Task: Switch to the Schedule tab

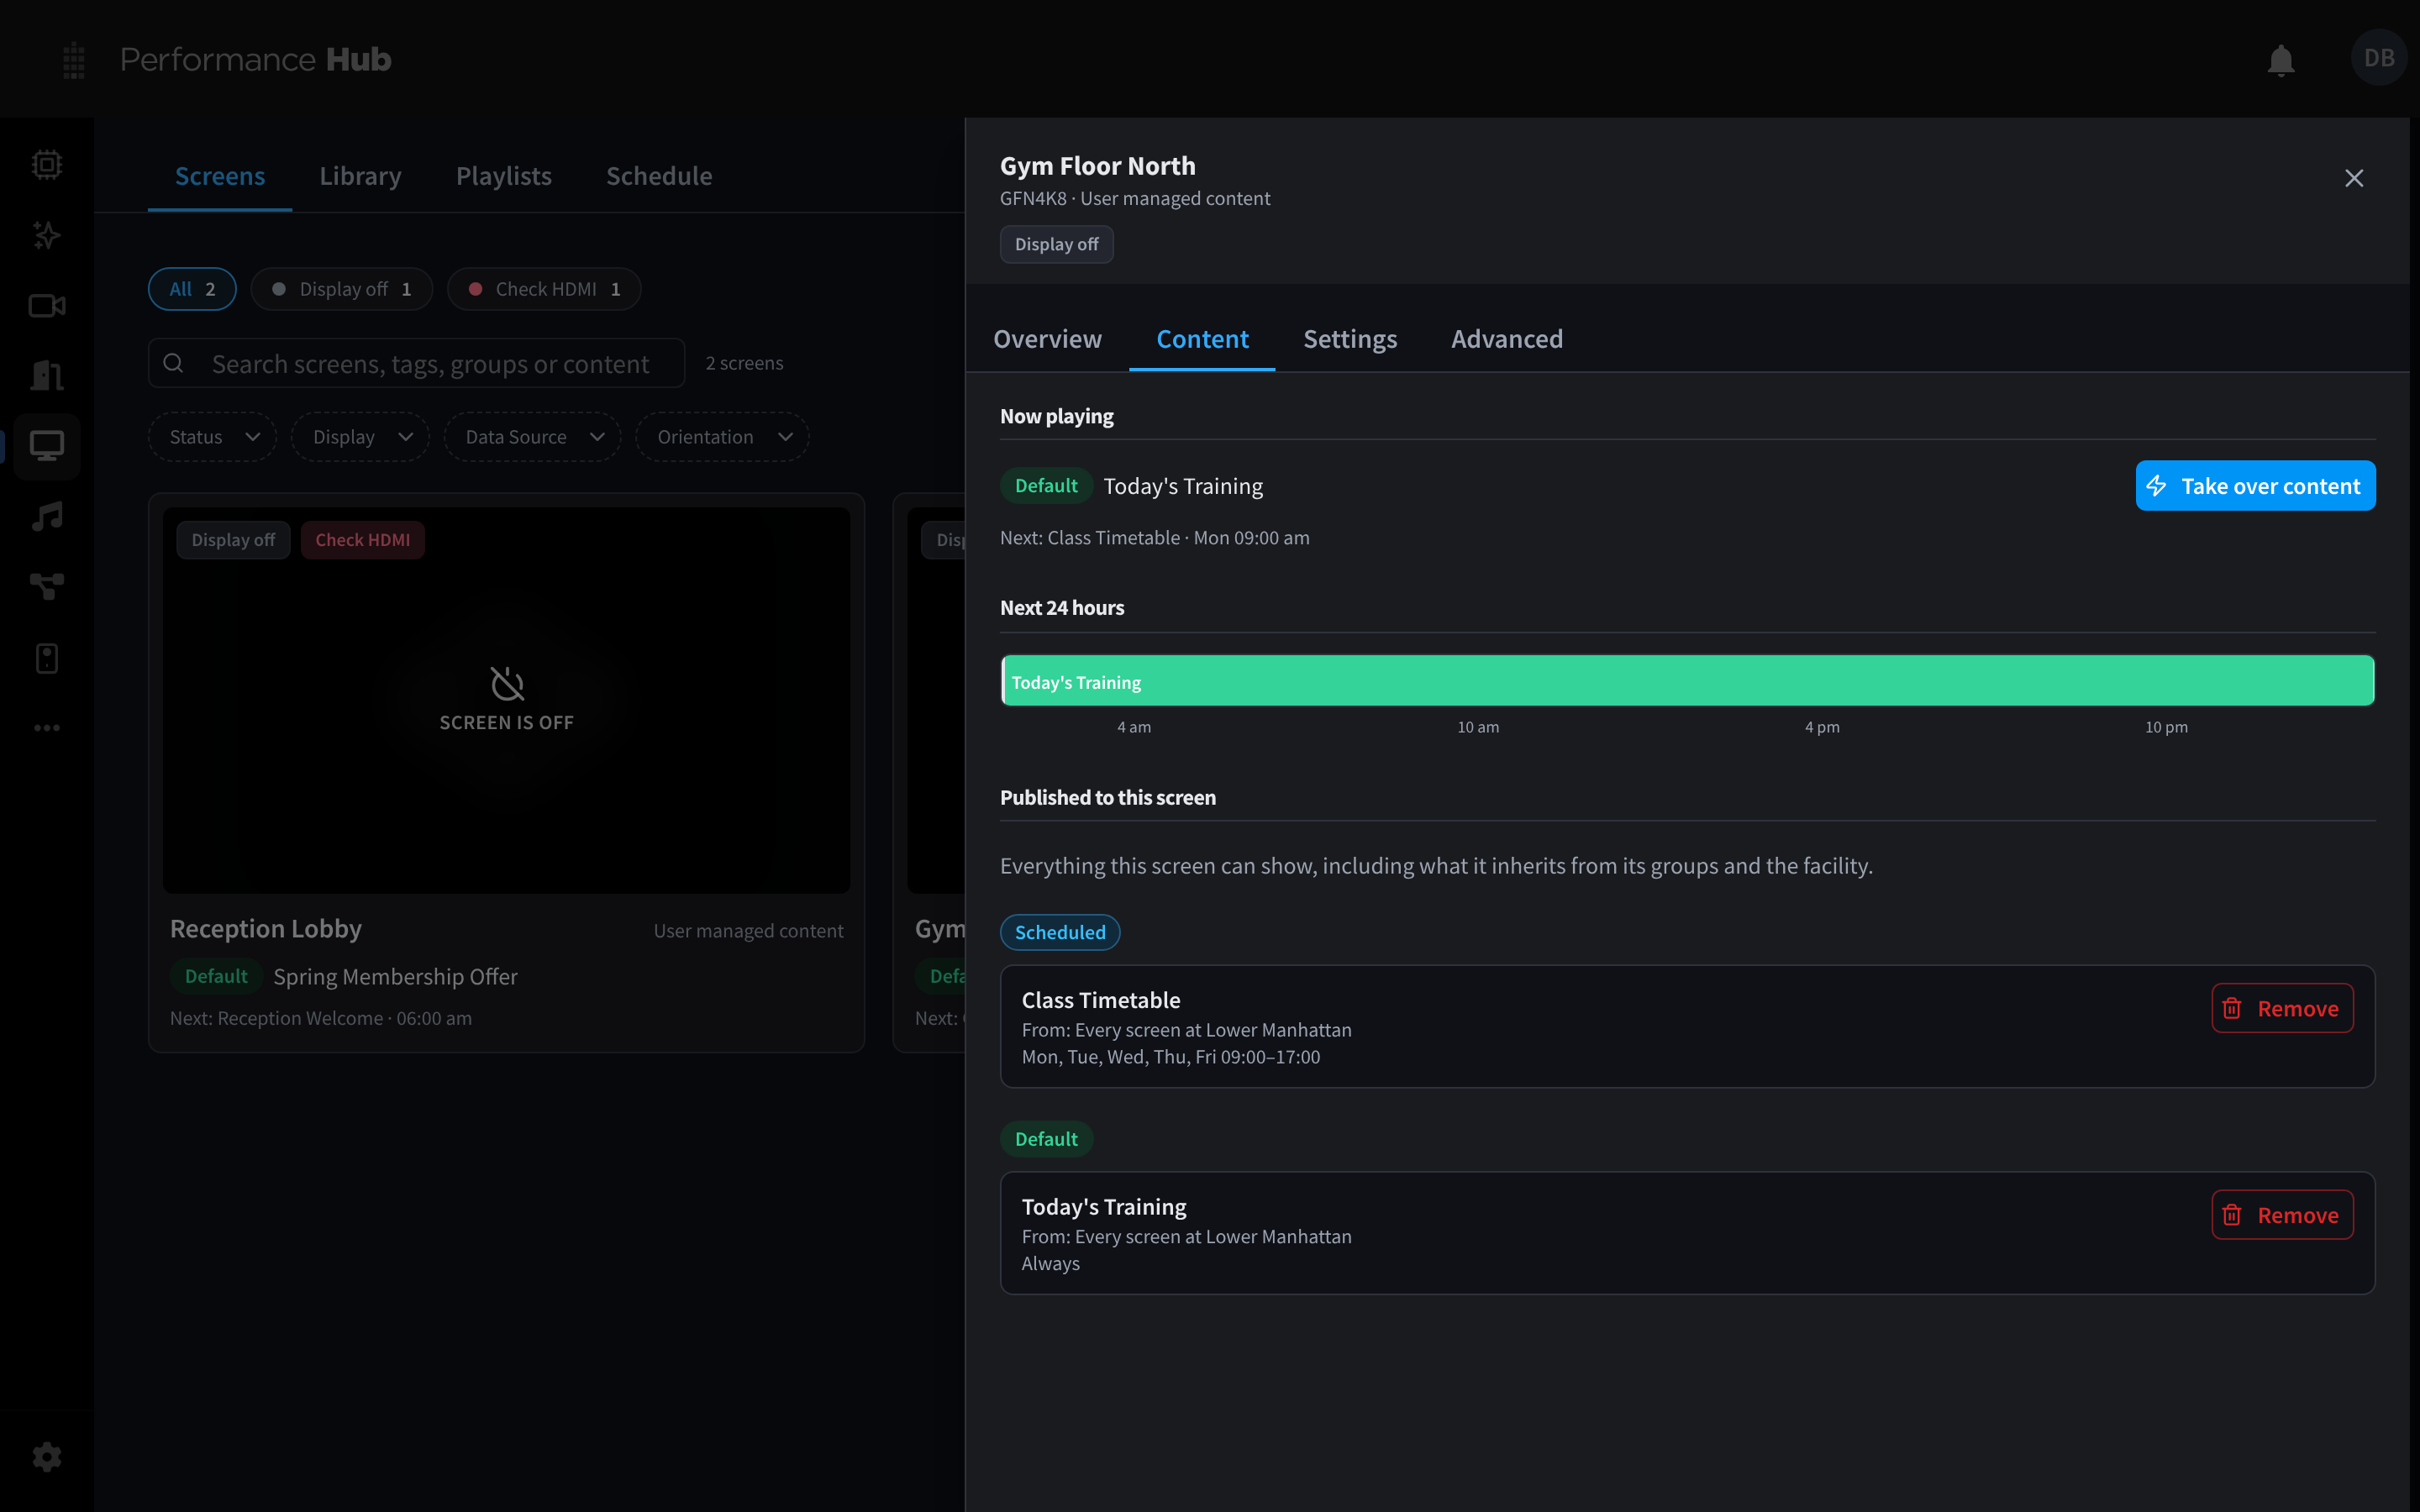Action: point(659,176)
